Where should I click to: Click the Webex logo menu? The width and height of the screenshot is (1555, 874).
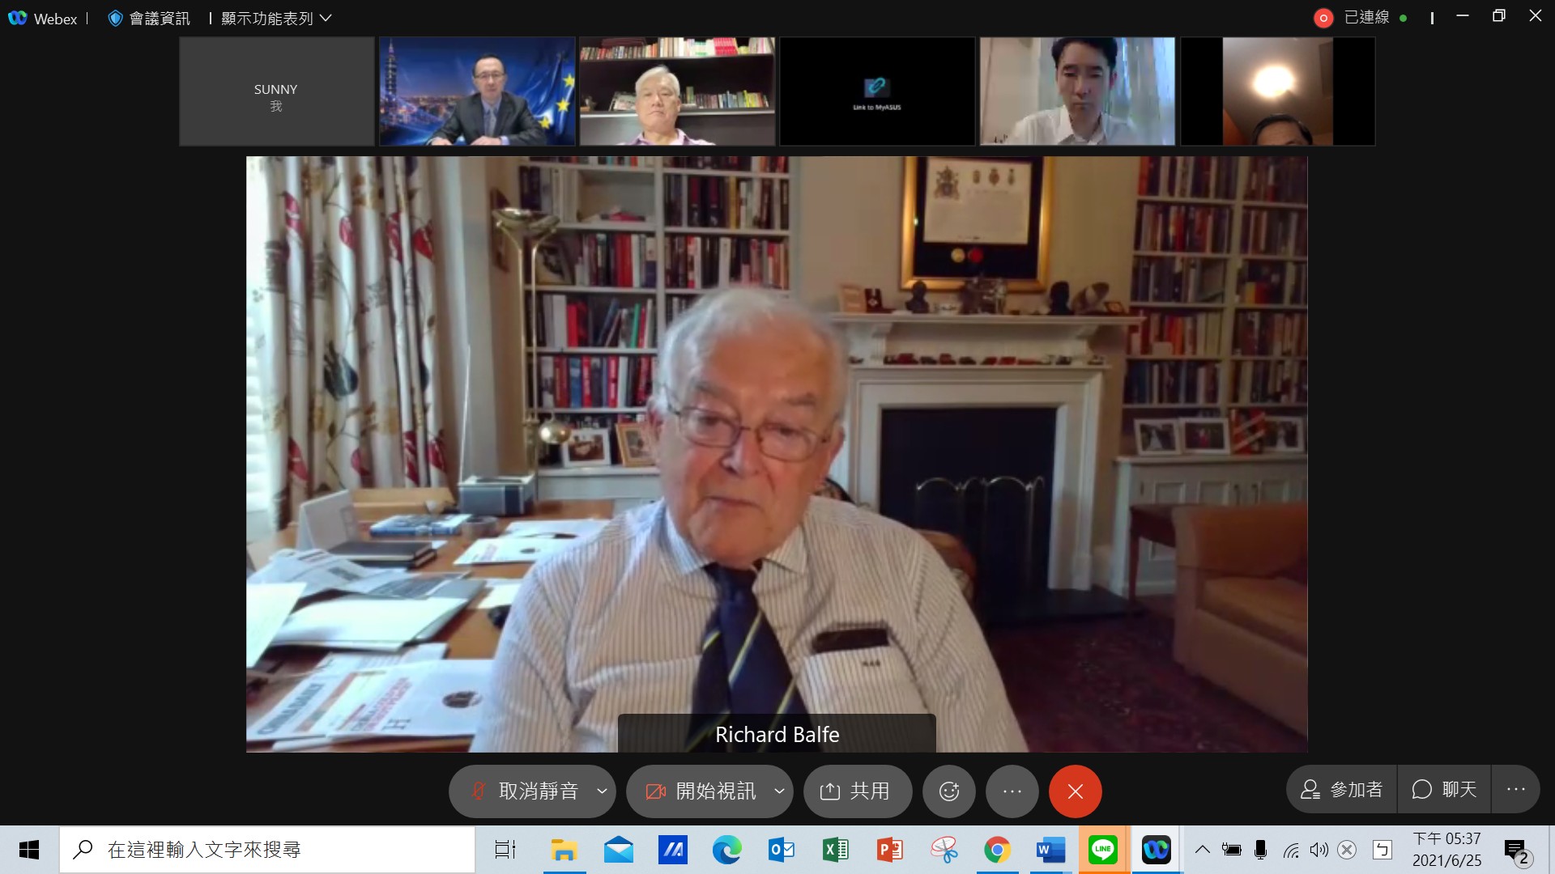point(18,18)
